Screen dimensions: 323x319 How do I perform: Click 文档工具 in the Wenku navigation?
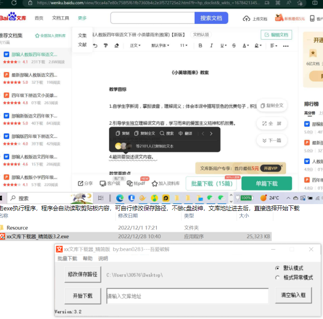(x=60, y=18)
